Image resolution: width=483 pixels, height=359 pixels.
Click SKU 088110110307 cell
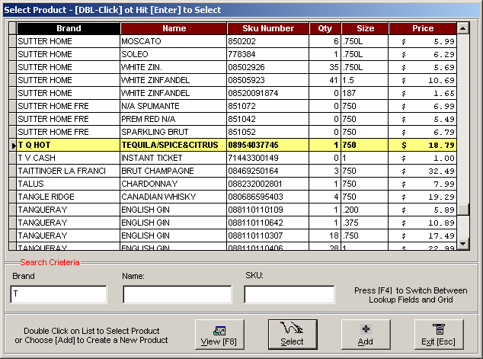click(x=268, y=236)
